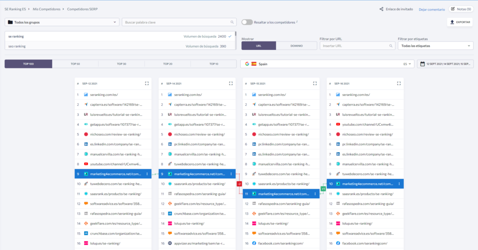Image resolution: width=478 pixels, height=250 pixels.
Task: Click the keyword list scrollbar
Action: click(x=236, y=34)
